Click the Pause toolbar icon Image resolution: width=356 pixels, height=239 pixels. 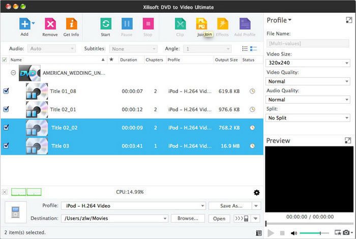[127, 24]
